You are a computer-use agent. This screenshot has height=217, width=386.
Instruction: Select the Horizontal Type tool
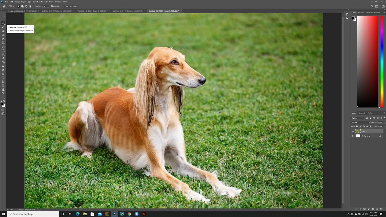[3, 78]
